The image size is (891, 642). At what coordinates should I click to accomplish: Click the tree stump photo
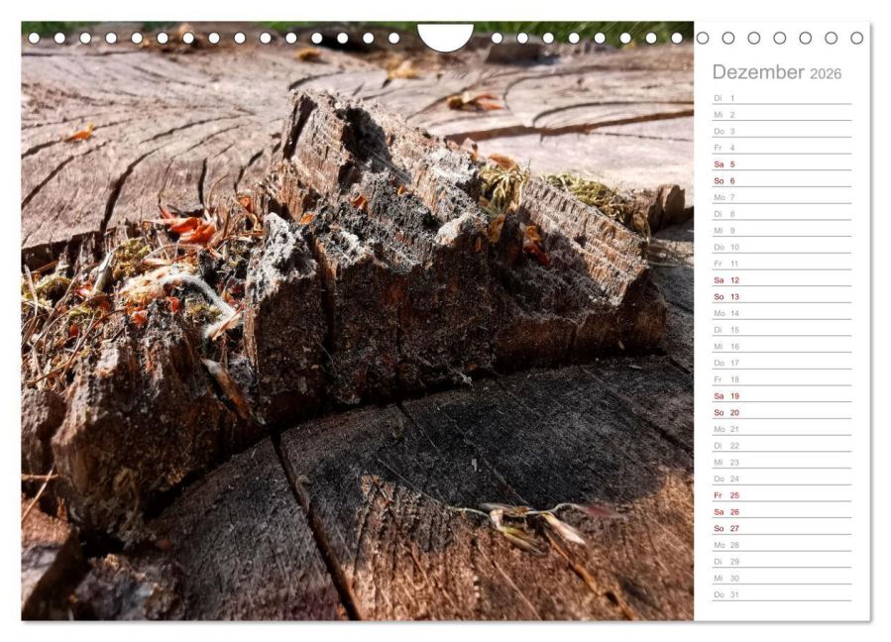pyautogui.click(x=358, y=321)
